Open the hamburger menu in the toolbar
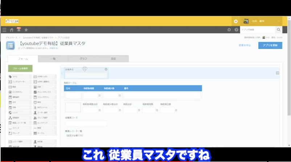 (x=4, y=30)
